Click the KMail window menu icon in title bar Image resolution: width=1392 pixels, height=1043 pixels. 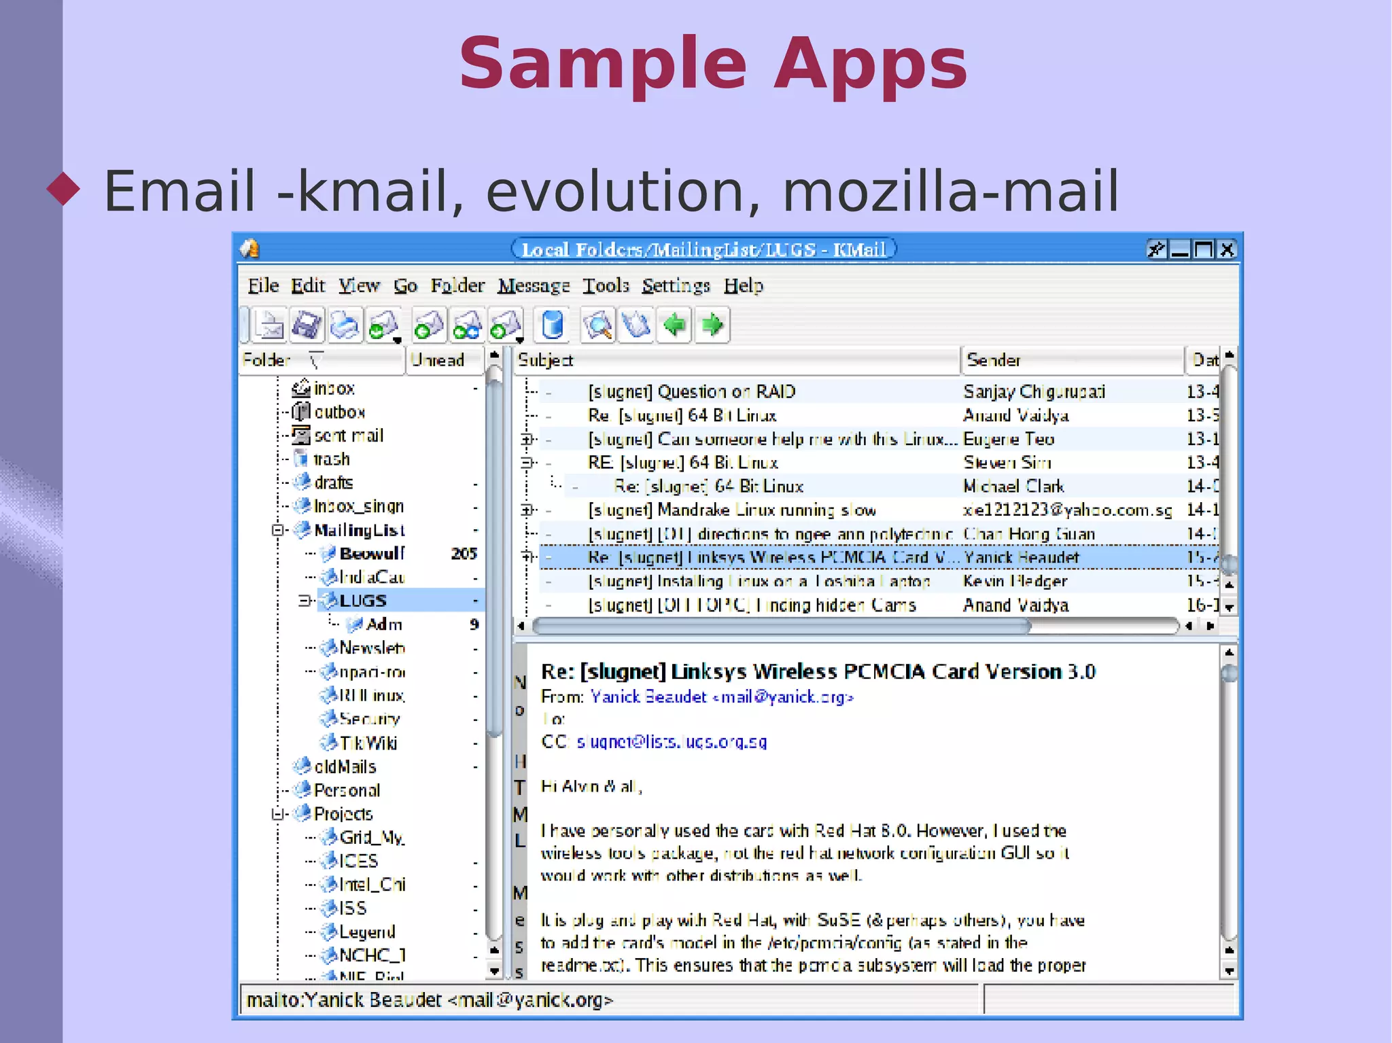pyautogui.click(x=249, y=249)
